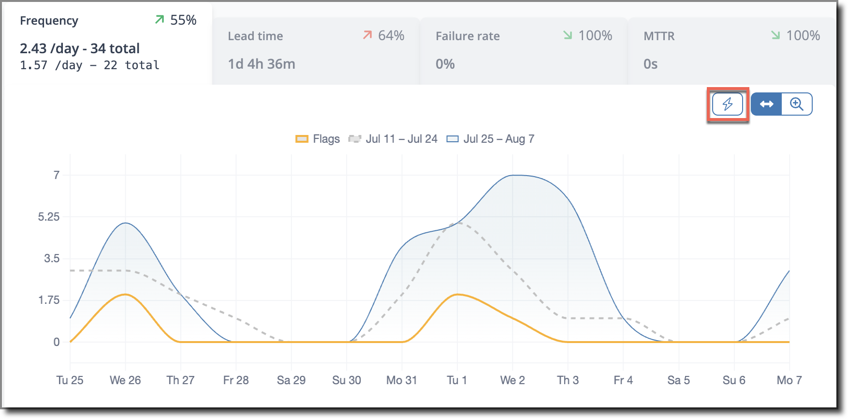Click the lightning bolt flags button
The width and height of the screenshot is (848, 419).
728,104
